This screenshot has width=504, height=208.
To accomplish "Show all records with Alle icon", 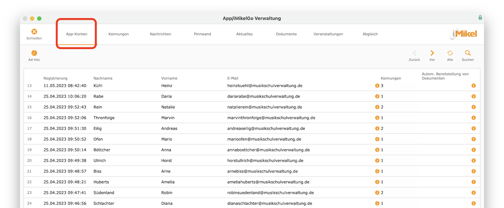I will [x=450, y=53].
